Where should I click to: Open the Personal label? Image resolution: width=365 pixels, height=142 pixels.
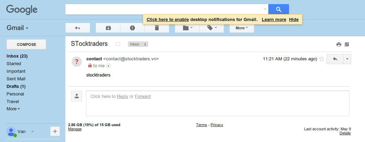15,94
